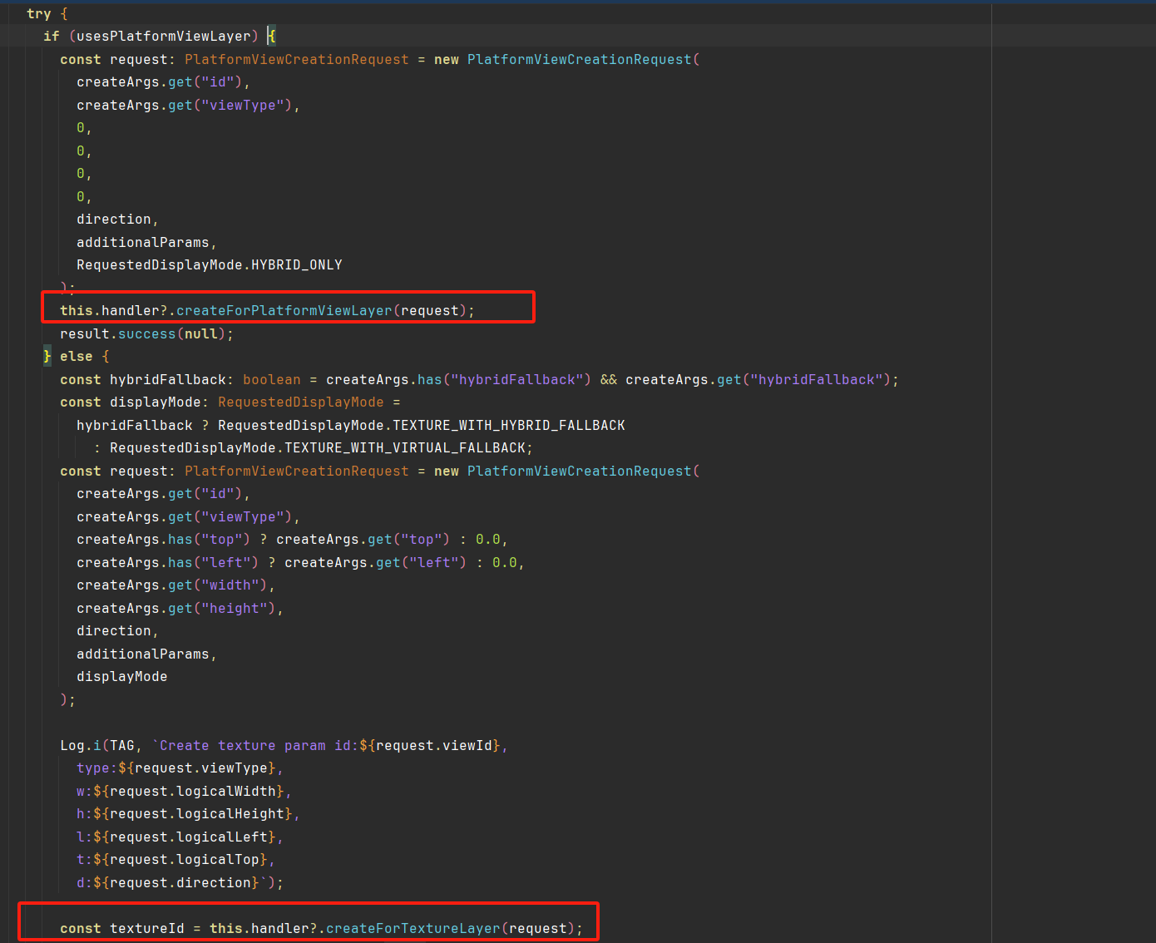Click the createForPlatformViewLayer method call
Viewport: 1156px width, 943px height.
click(284, 311)
